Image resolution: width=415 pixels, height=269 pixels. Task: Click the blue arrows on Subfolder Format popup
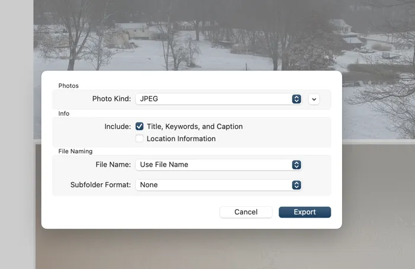296,185
